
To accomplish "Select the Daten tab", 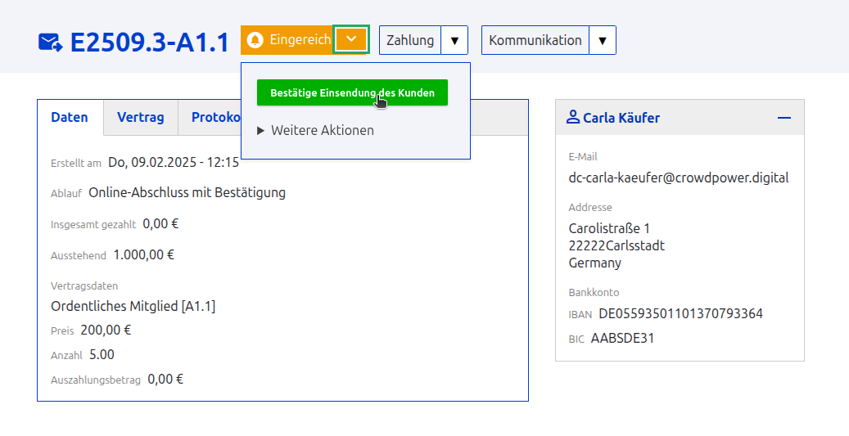I will point(70,117).
